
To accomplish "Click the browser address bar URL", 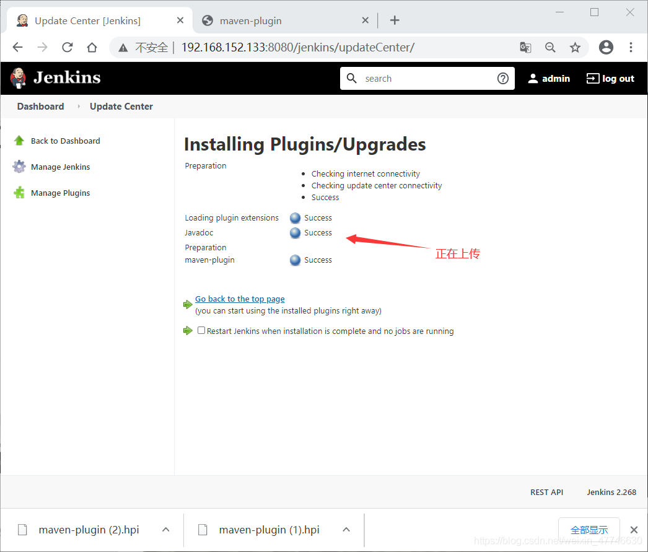I will coord(297,48).
